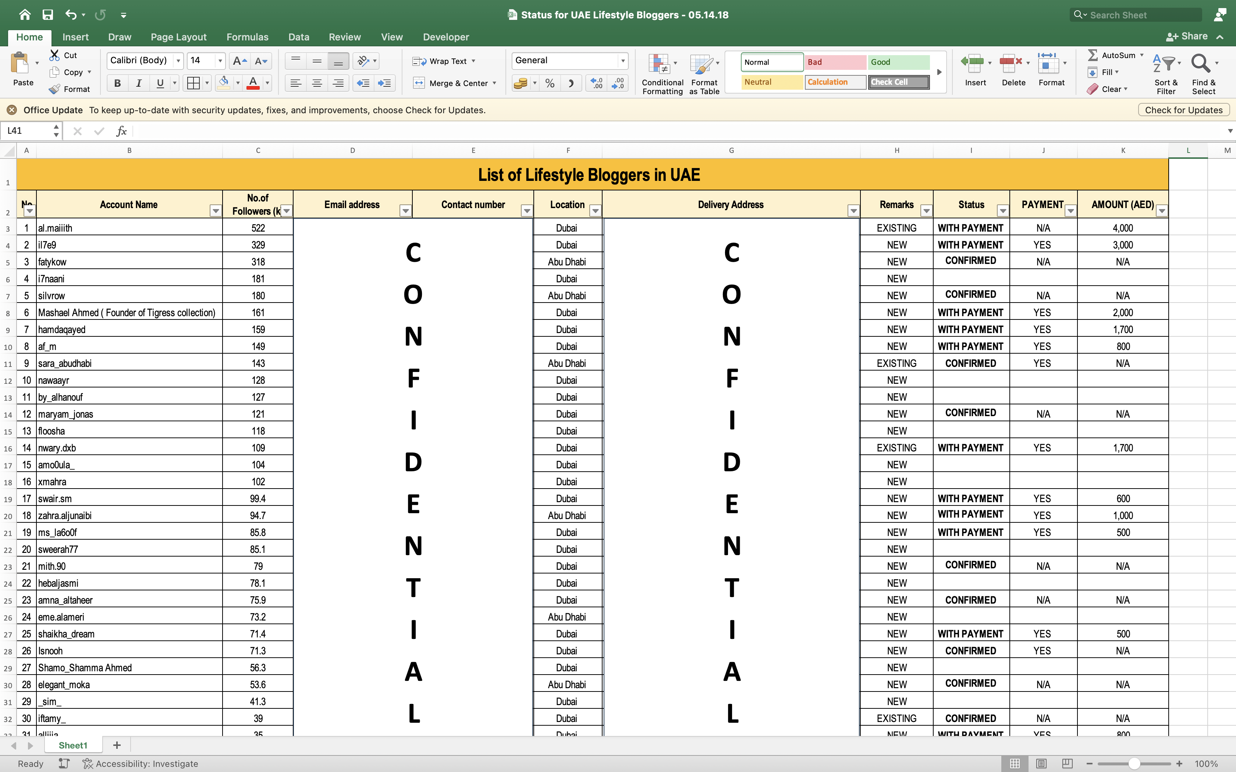This screenshot has width=1236, height=772.
Task: Click the Undo arrow icon
Action: (x=71, y=15)
